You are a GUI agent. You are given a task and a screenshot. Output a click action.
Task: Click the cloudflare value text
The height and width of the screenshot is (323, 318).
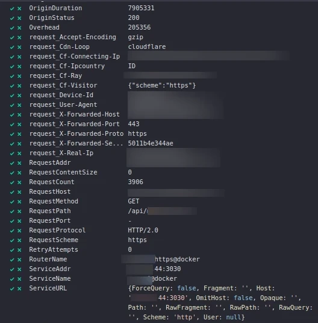tap(147, 46)
